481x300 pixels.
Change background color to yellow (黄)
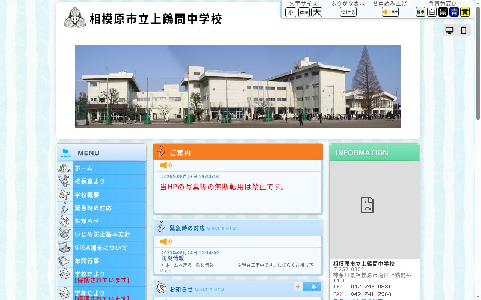pos(465,12)
